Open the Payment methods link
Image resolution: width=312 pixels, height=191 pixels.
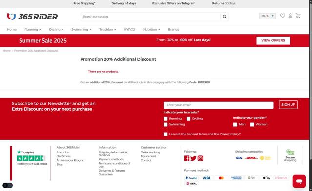tap(111, 159)
